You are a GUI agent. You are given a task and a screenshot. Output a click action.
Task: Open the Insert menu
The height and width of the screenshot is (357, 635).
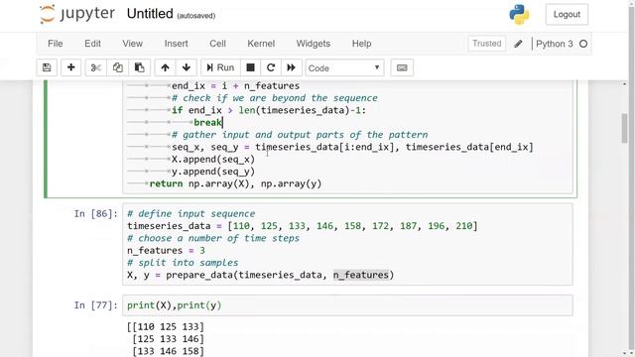coord(177,44)
